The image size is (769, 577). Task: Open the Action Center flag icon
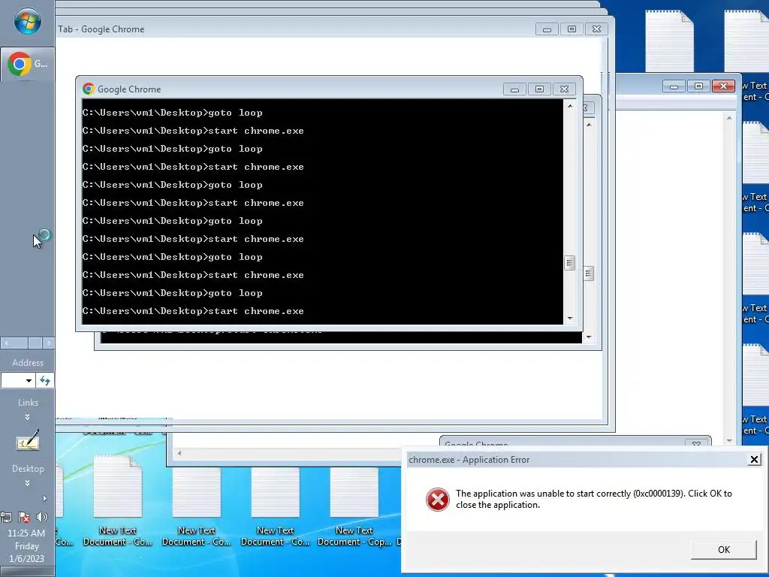pos(24,517)
